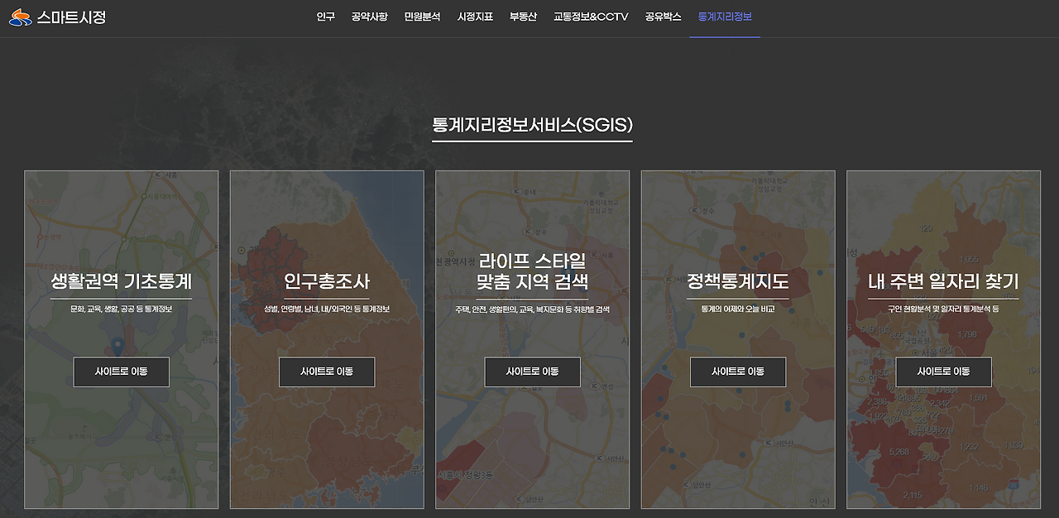
Task: Select the 공약사항 navigation item
Action: [369, 16]
